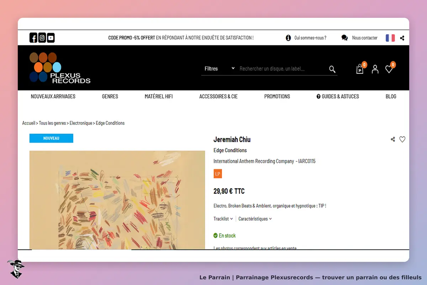
Task: Open the wishlist heart in header
Action: pos(389,69)
